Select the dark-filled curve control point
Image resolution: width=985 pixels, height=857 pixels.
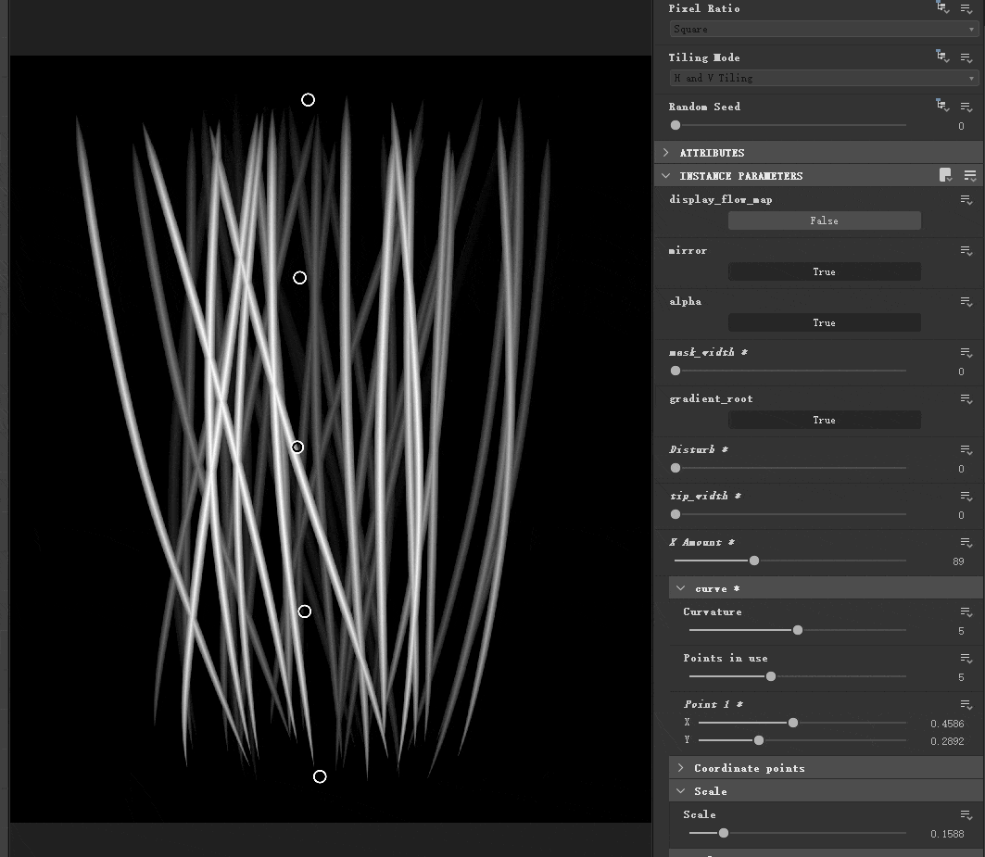[x=297, y=447]
